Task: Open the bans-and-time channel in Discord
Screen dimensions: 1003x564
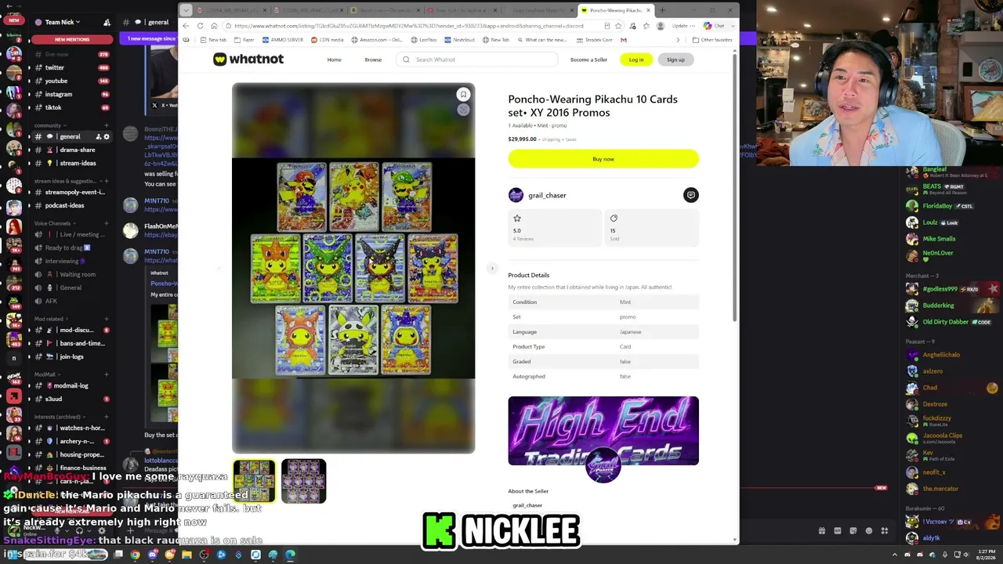Action: [x=71, y=343]
